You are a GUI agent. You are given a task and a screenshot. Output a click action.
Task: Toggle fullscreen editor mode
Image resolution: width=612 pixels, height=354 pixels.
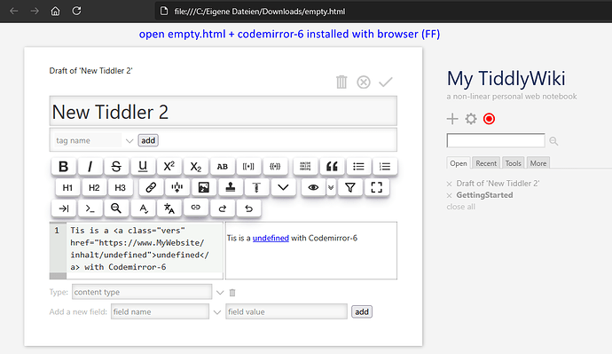[377, 188]
